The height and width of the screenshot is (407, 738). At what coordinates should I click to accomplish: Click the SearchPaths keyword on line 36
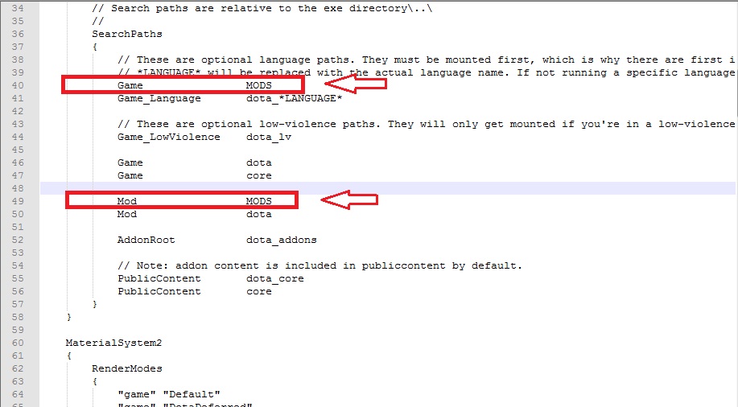(x=127, y=34)
